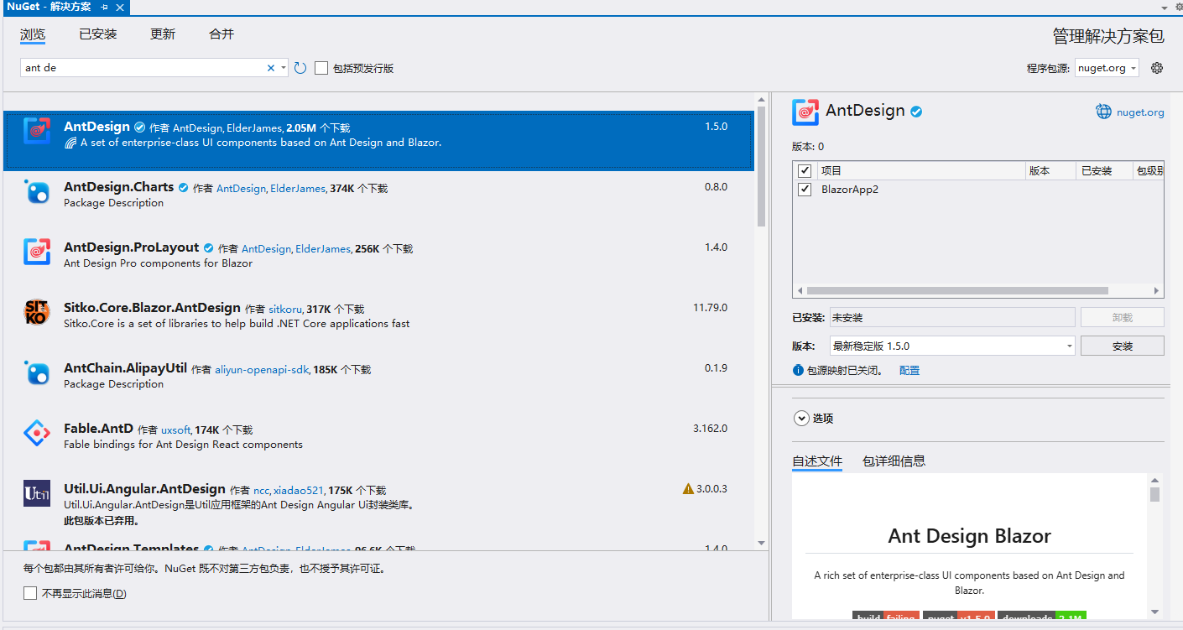This screenshot has width=1183, height=630.
Task: Open author link aliyun-openapi-sdk
Action: pyautogui.click(x=262, y=370)
